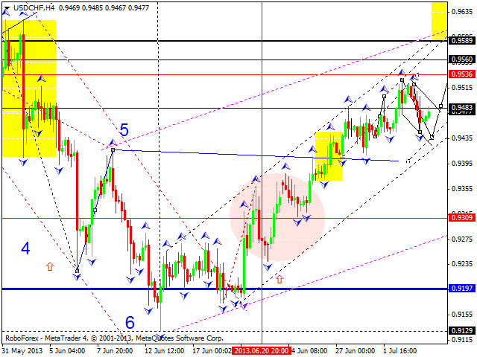Screen dimensions: 477x357
Task: Select the small yellow rectangle mid-right
Action: [x=328, y=156]
